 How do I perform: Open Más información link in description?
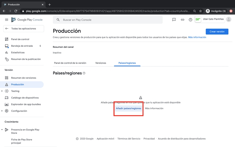tap(197, 37)
